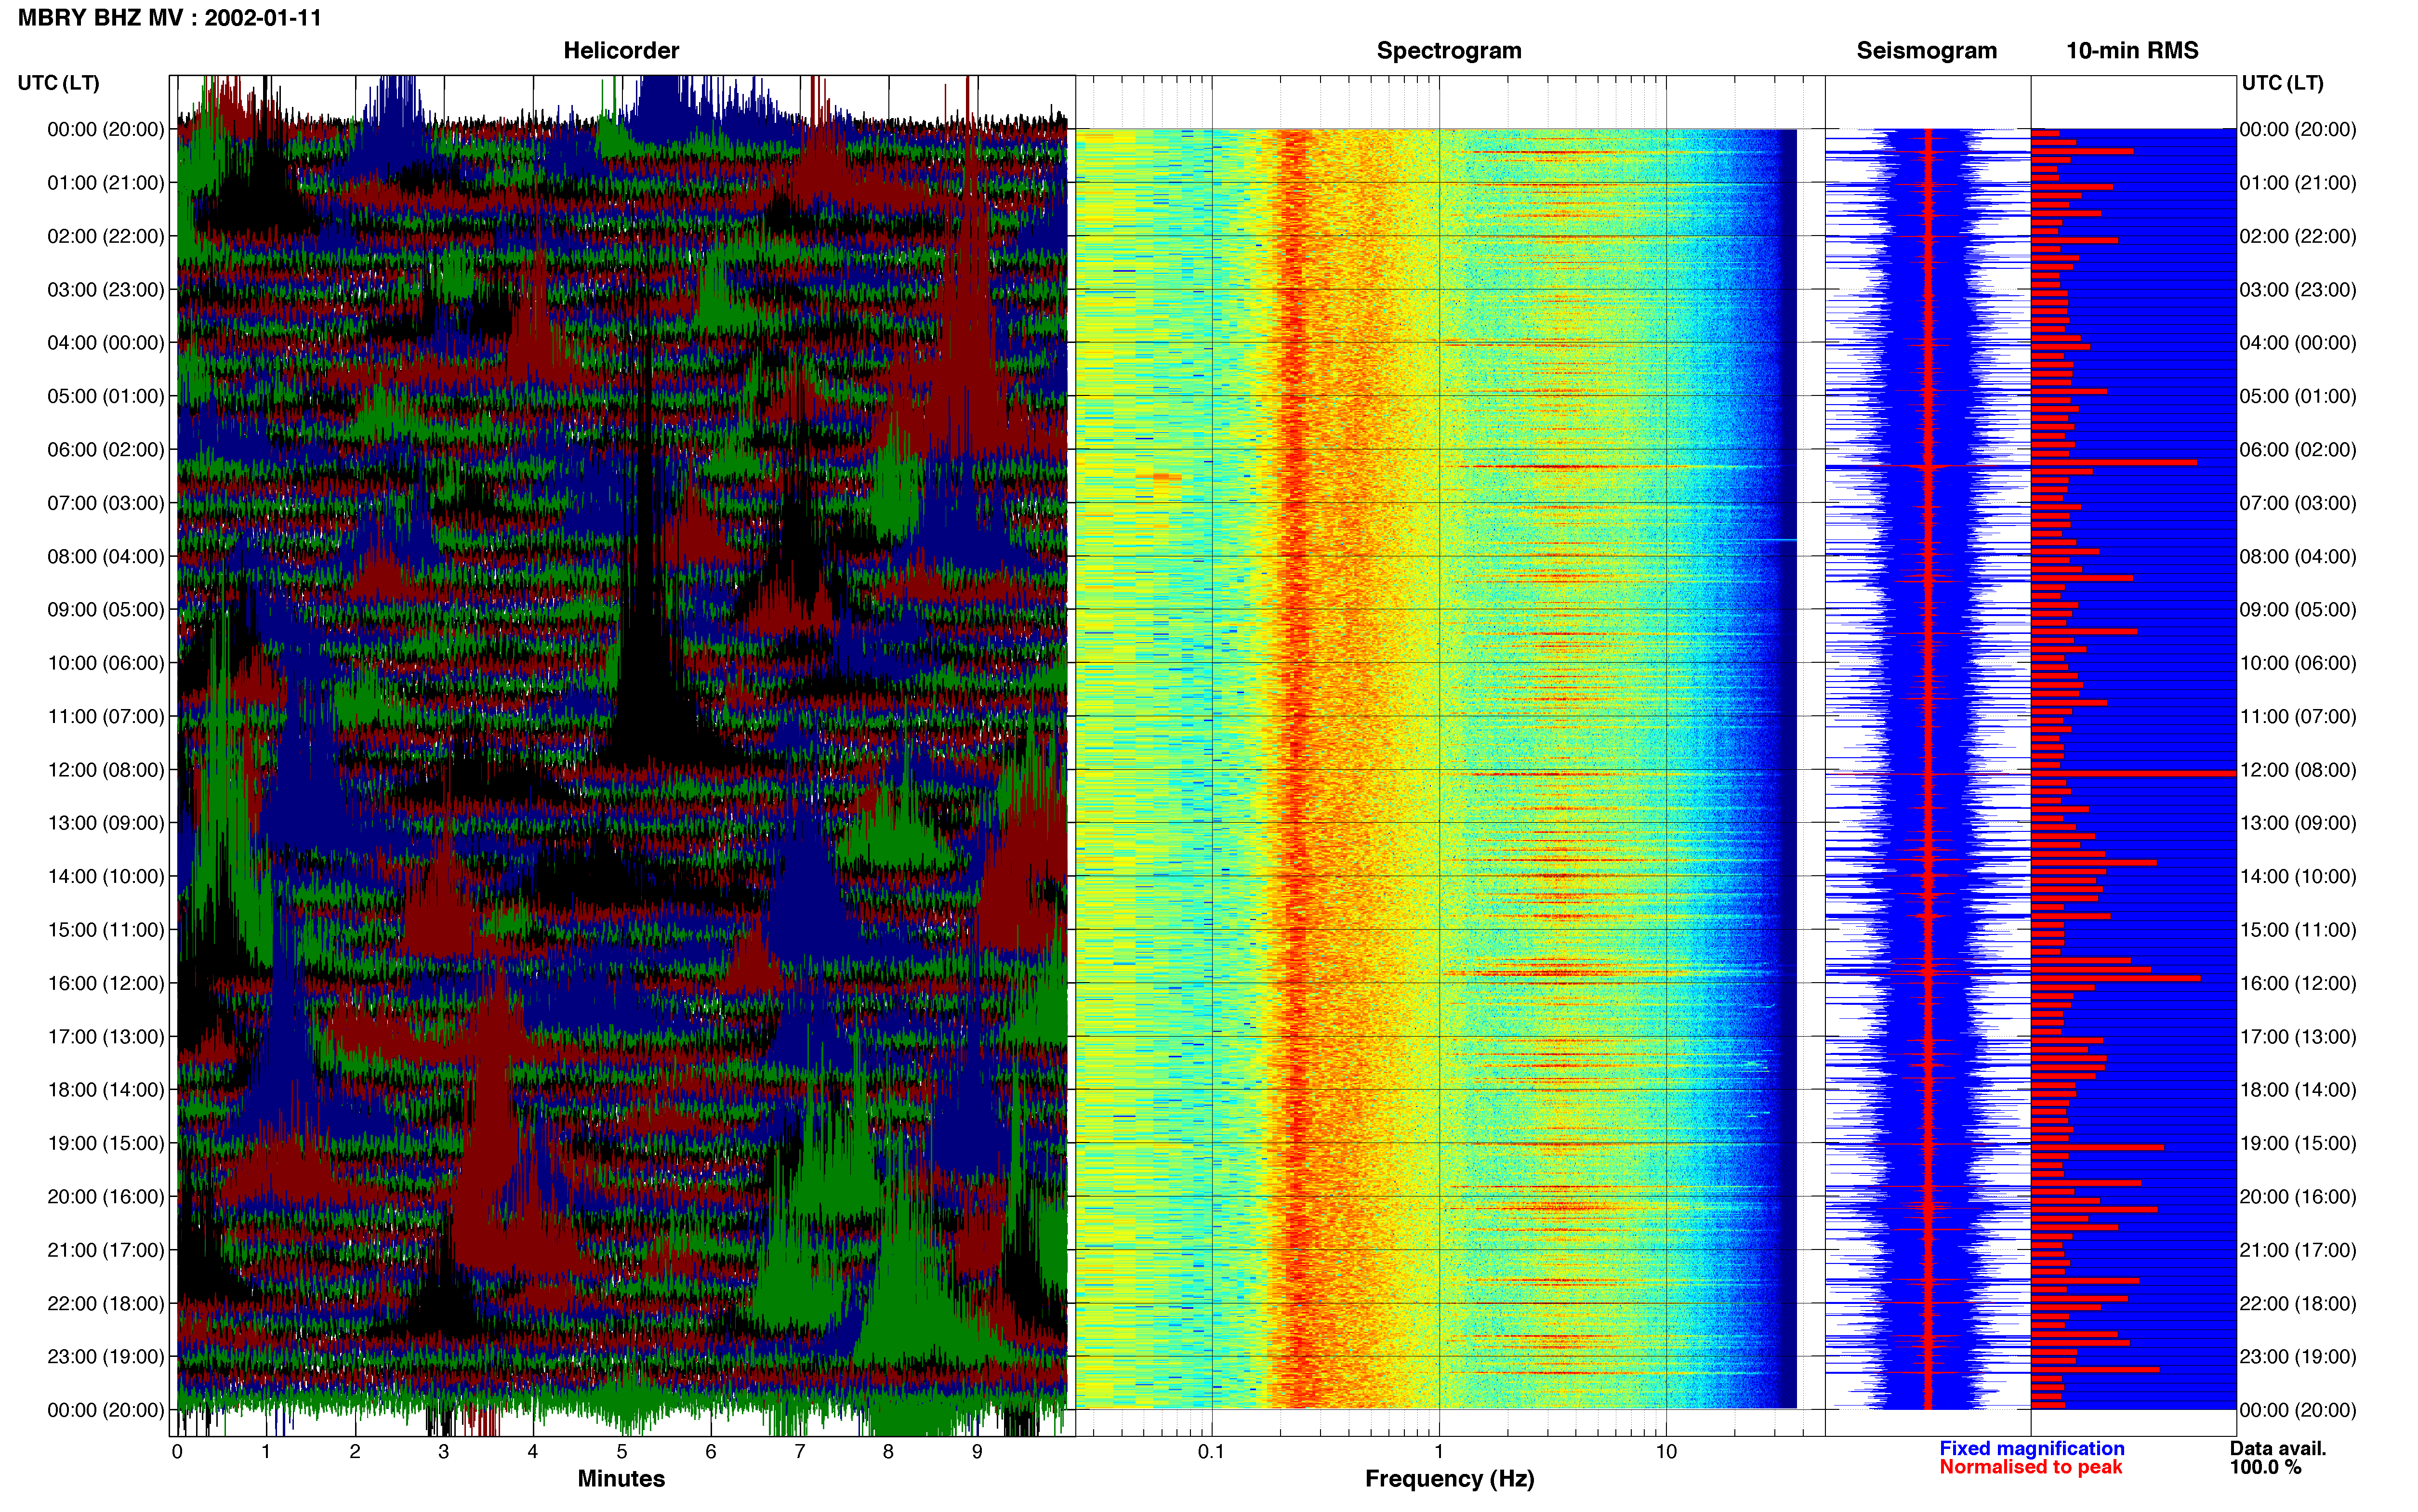
Task: Click left time label '22:00 (18:00)'
Action: pos(106,1303)
